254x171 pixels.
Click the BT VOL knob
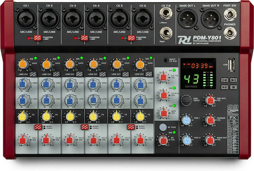(x=163, y=140)
